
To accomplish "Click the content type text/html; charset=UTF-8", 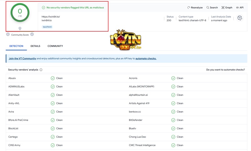I will click(192, 20).
